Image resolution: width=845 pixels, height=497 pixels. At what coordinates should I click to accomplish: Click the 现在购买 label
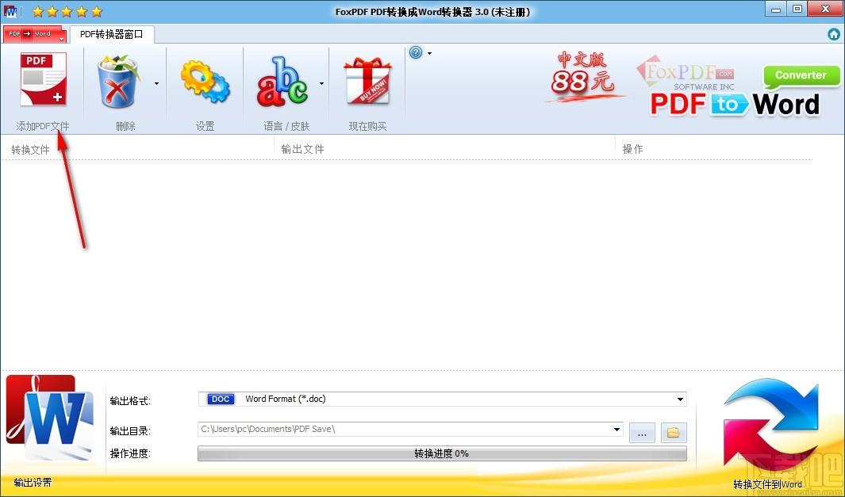pyautogui.click(x=367, y=126)
